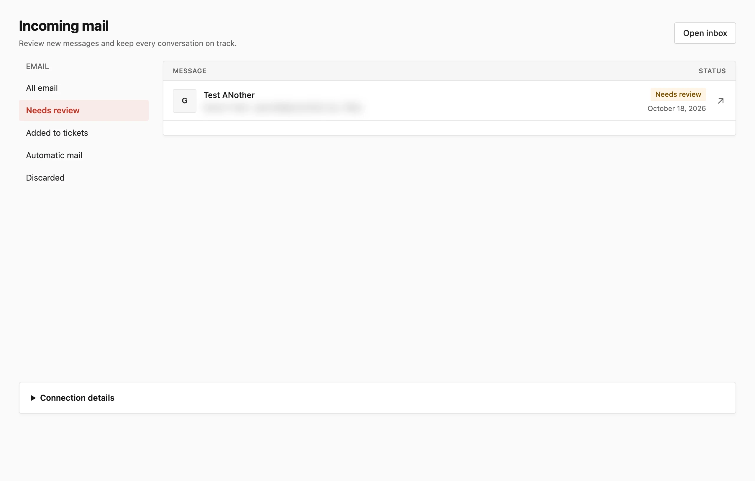Show mail Added to tickets
This screenshot has width=755, height=481.
point(83,133)
